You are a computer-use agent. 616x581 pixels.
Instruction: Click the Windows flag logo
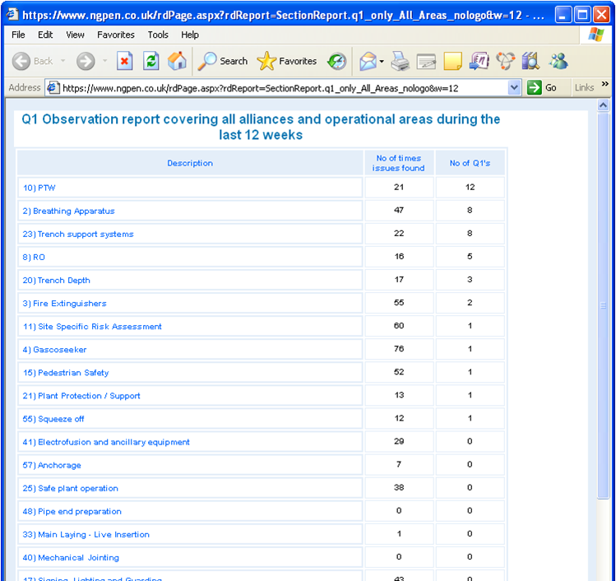point(596,35)
